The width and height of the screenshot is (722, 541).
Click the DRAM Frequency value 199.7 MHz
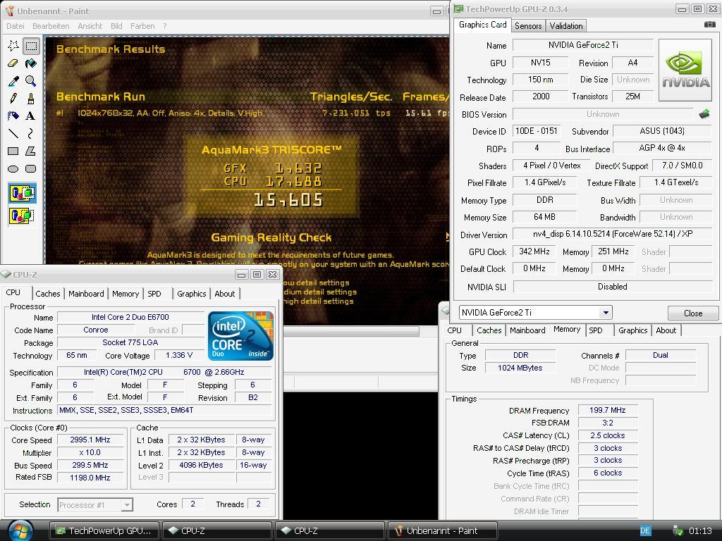pyautogui.click(x=608, y=410)
